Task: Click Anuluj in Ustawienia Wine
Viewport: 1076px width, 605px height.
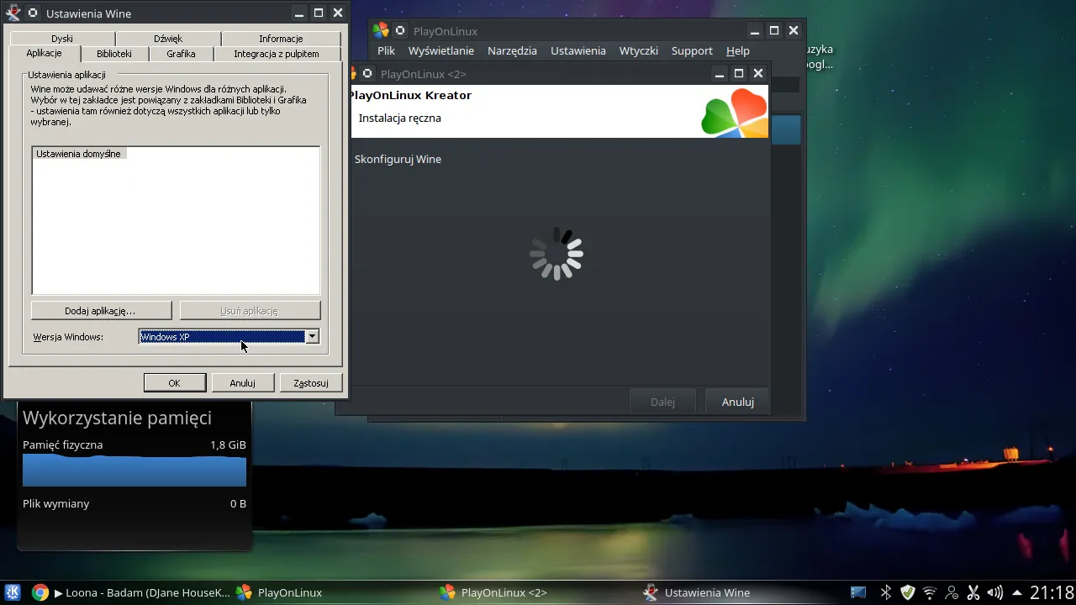Action: 243,383
